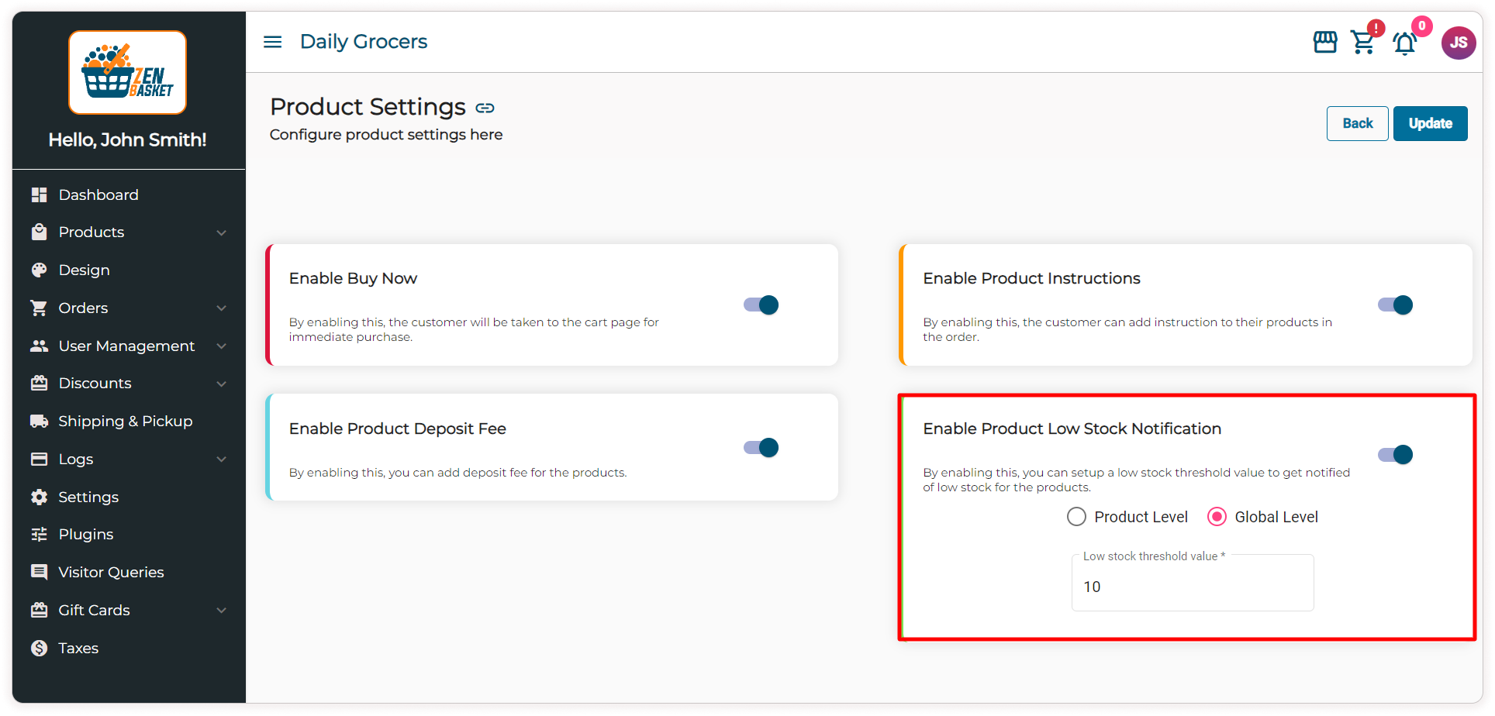Toggle the Enable Buy Now switch

(761, 305)
